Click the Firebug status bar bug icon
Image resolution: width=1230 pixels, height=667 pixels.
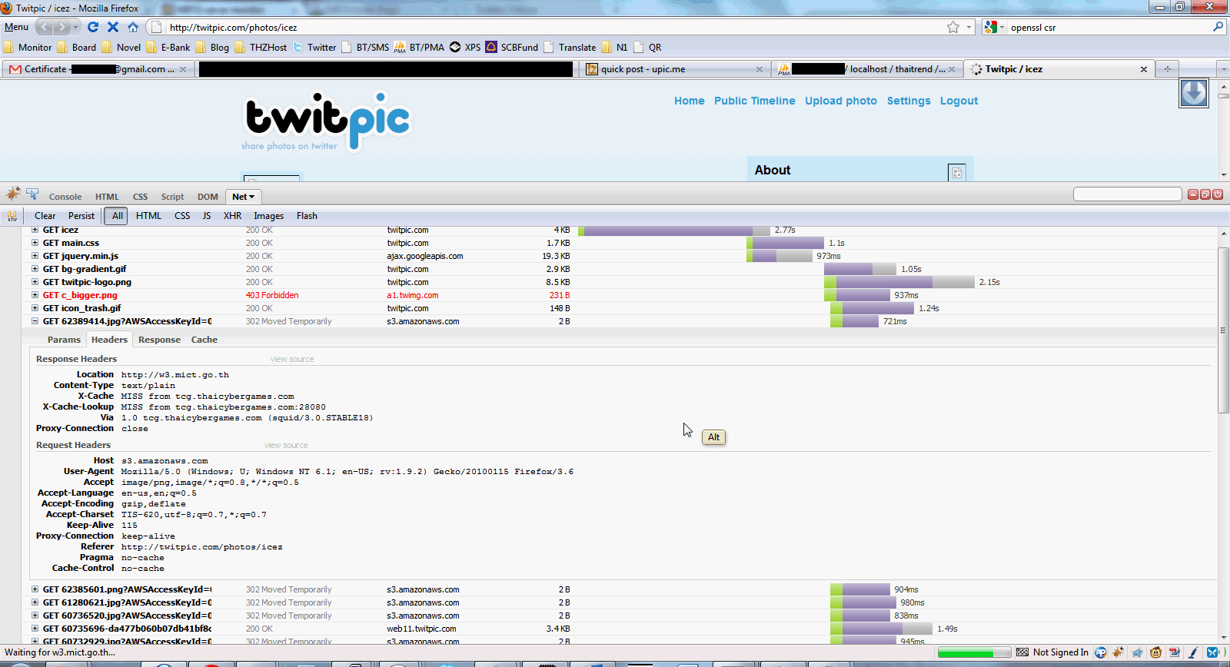coord(1119,652)
